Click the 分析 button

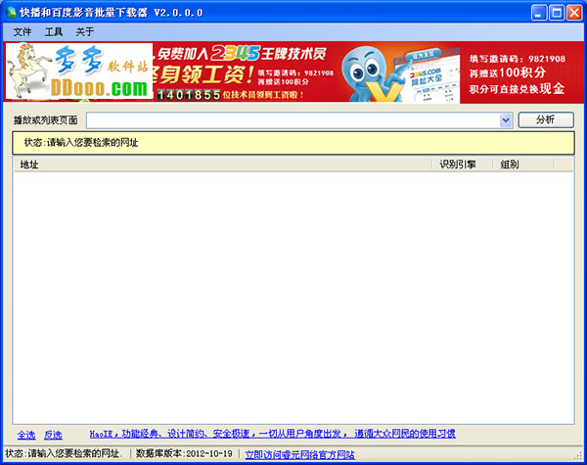(x=546, y=119)
